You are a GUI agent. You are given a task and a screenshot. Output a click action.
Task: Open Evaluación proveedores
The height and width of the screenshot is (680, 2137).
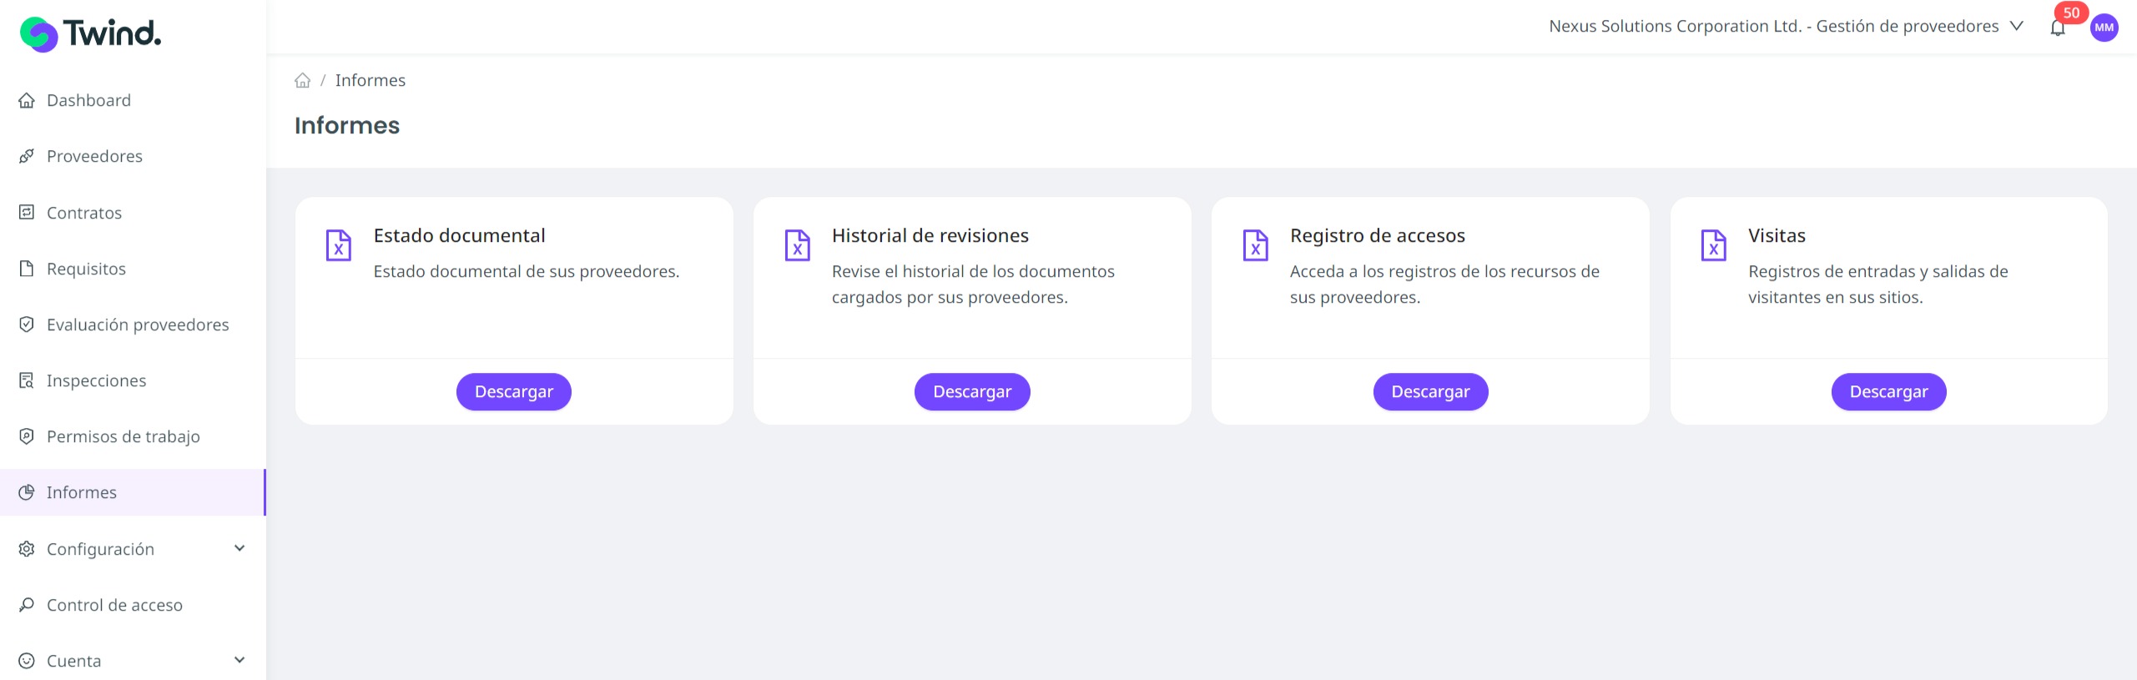(x=133, y=325)
